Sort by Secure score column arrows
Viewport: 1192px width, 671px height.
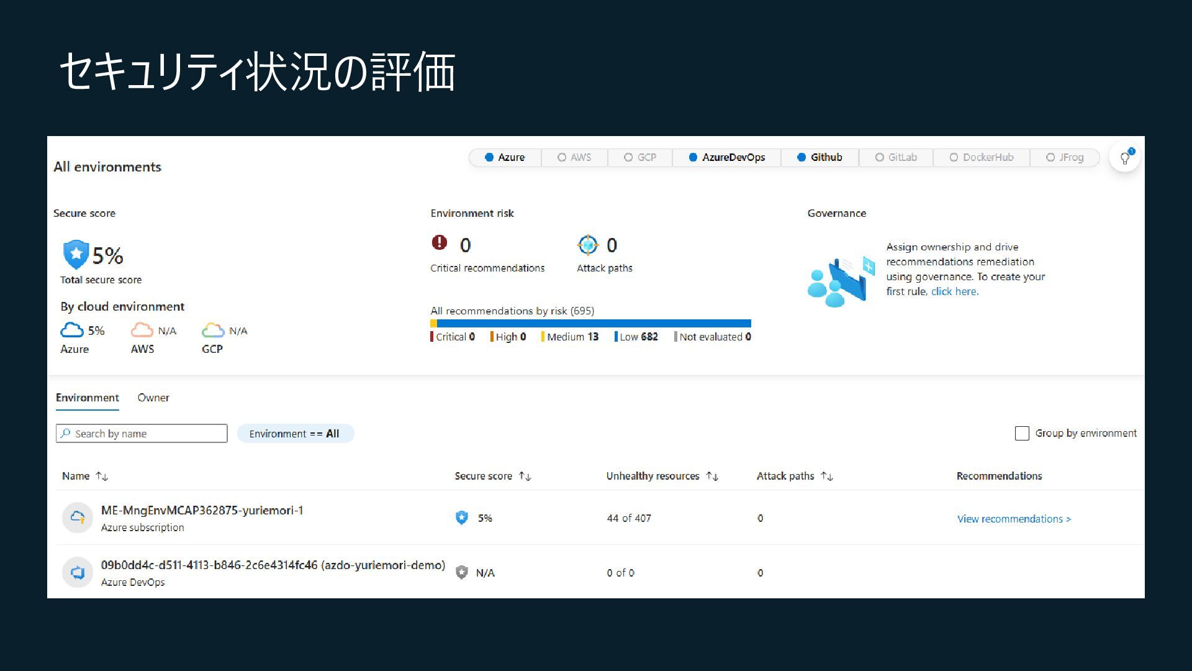[525, 477]
